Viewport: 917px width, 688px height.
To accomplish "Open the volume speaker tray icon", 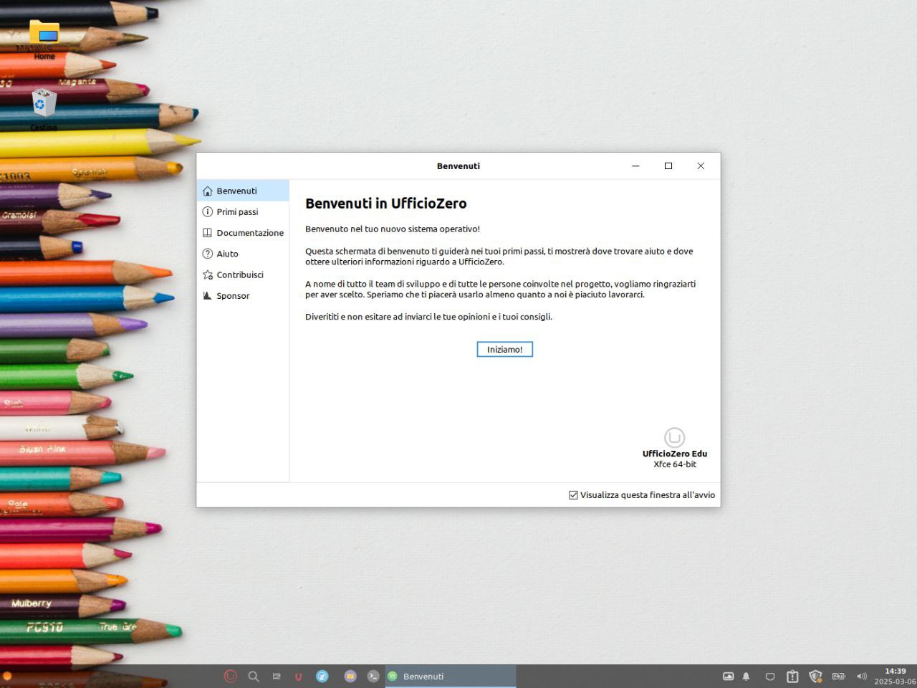I will pyautogui.click(x=862, y=676).
